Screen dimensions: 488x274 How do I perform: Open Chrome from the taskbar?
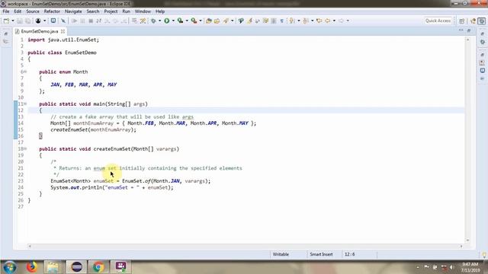pos(98,267)
